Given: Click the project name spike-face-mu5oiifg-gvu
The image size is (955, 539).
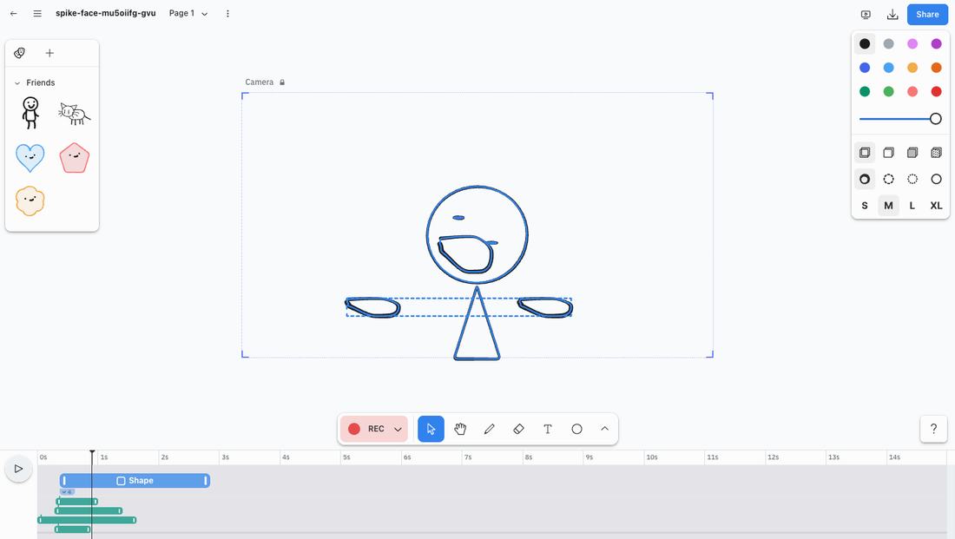Looking at the screenshot, I should pos(105,13).
